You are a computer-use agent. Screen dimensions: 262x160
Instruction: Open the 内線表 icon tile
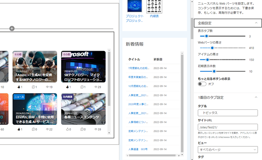click(x=154, y=6)
